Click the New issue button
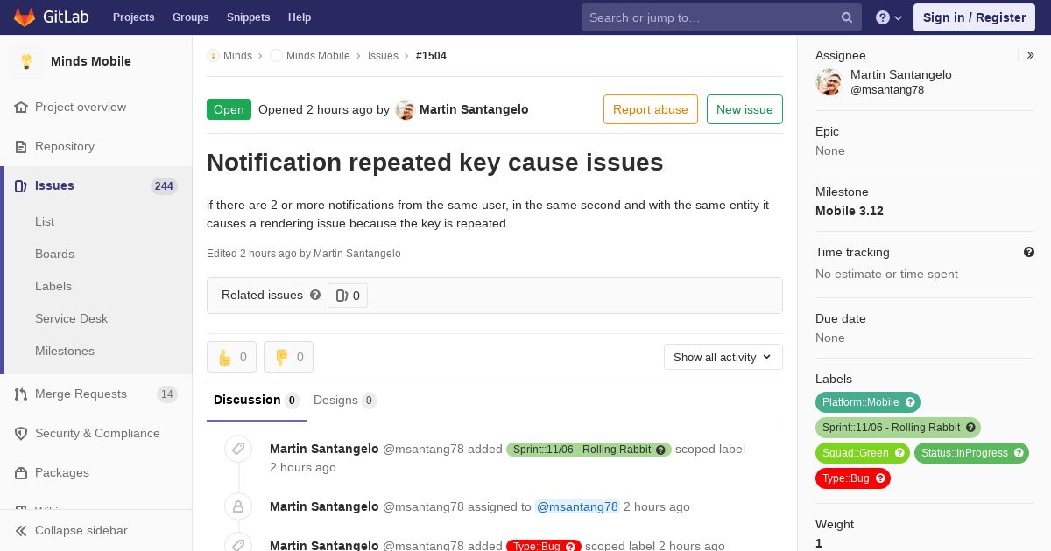 click(x=744, y=109)
